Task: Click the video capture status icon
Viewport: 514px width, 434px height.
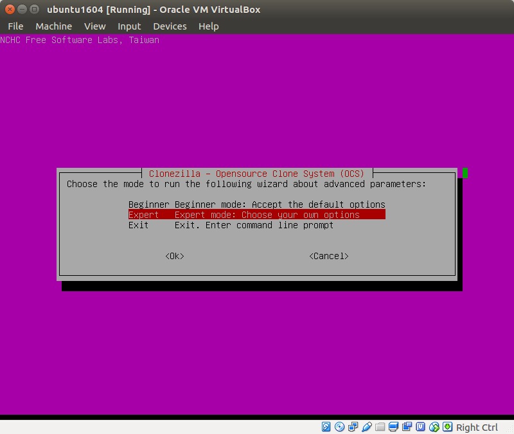Action: point(407,427)
